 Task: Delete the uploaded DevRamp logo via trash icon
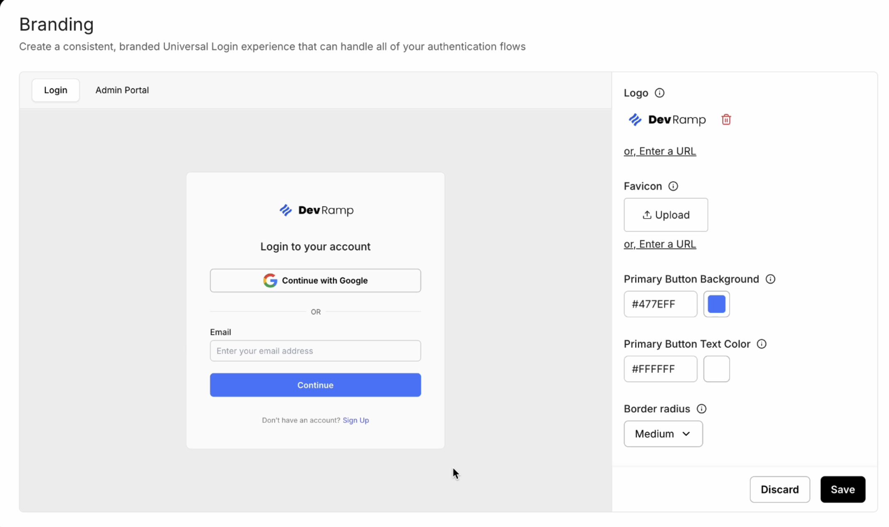(x=726, y=120)
